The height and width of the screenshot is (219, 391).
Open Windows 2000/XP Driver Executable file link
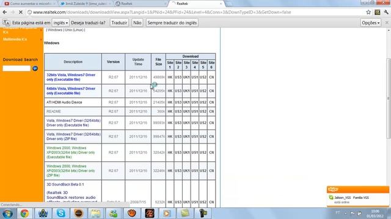(x=71, y=153)
